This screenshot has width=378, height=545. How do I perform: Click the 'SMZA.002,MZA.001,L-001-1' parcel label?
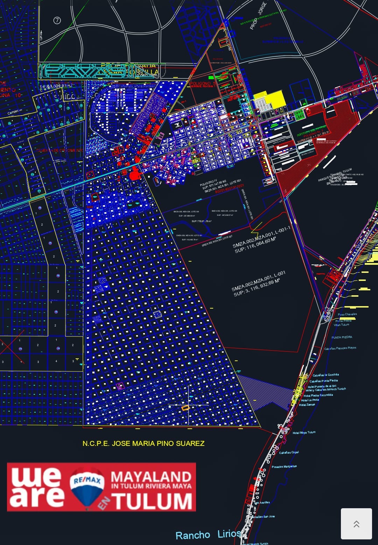coord(261,236)
